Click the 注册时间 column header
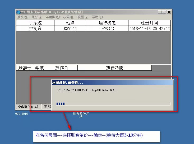194x144 pixels. tap(149, 23)
